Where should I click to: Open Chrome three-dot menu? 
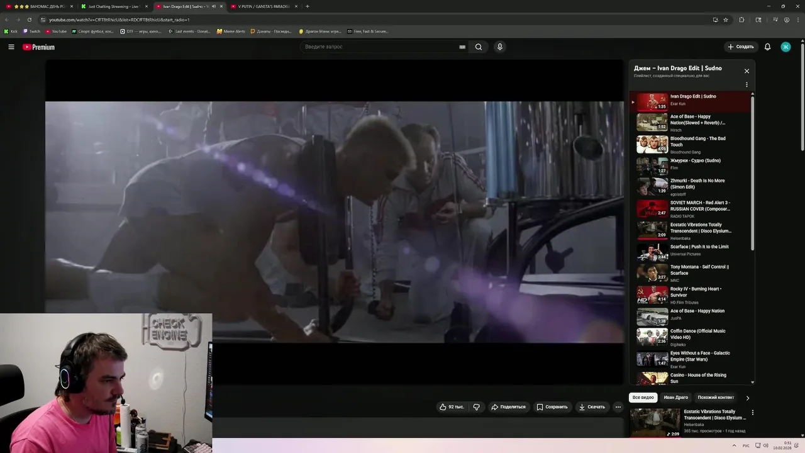click(798, 20)
